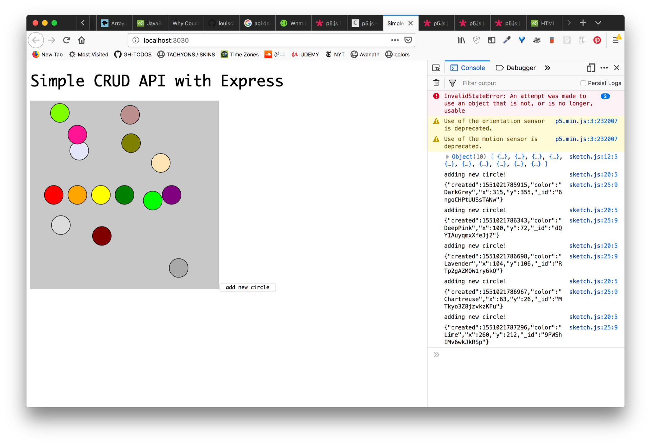Toggle the sidebar view icon
The height and width of the screenshot is (445, 651).
pyautogui.click(x=492, y=40)
